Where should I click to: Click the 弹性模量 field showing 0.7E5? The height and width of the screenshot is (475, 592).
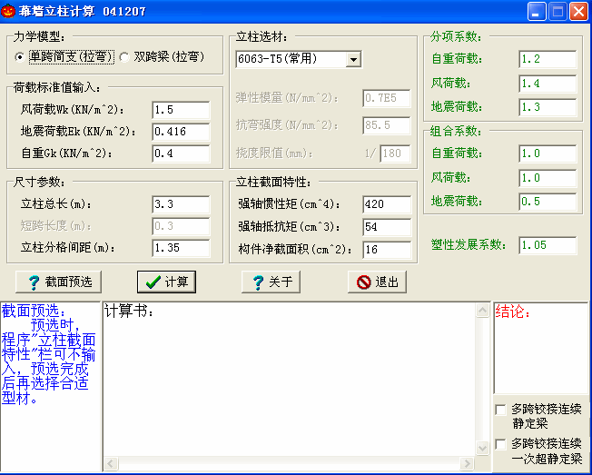pyautogui.click(x=387, y=98)
